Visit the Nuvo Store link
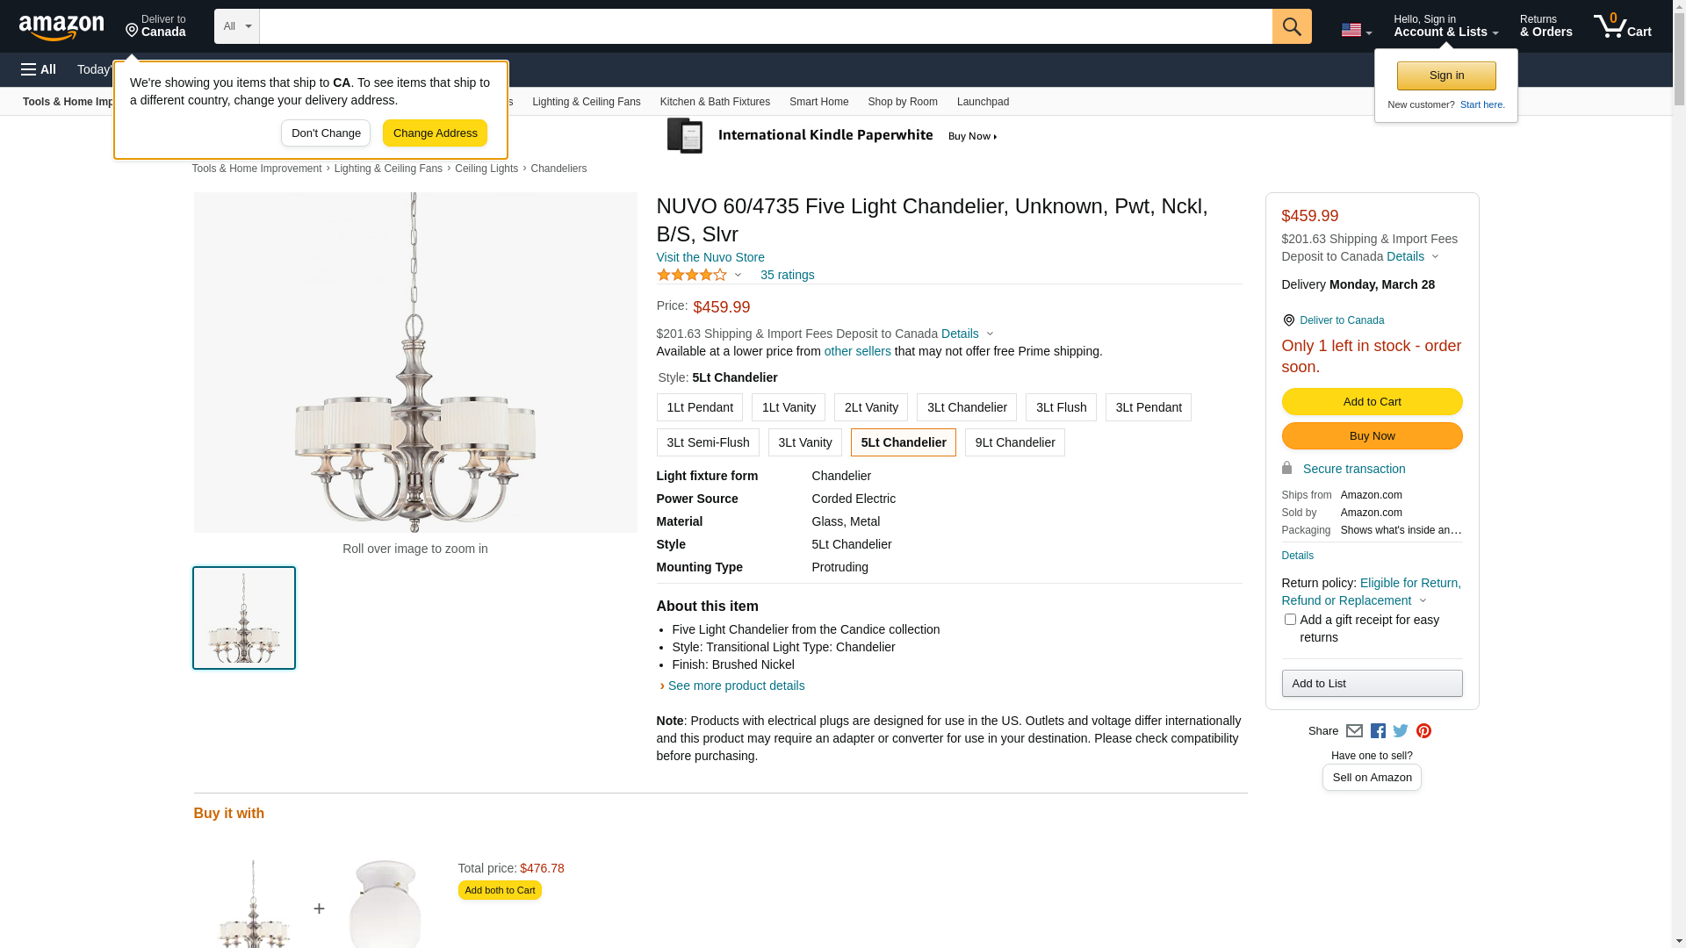 pyautogui.click(x=710, y=257)
